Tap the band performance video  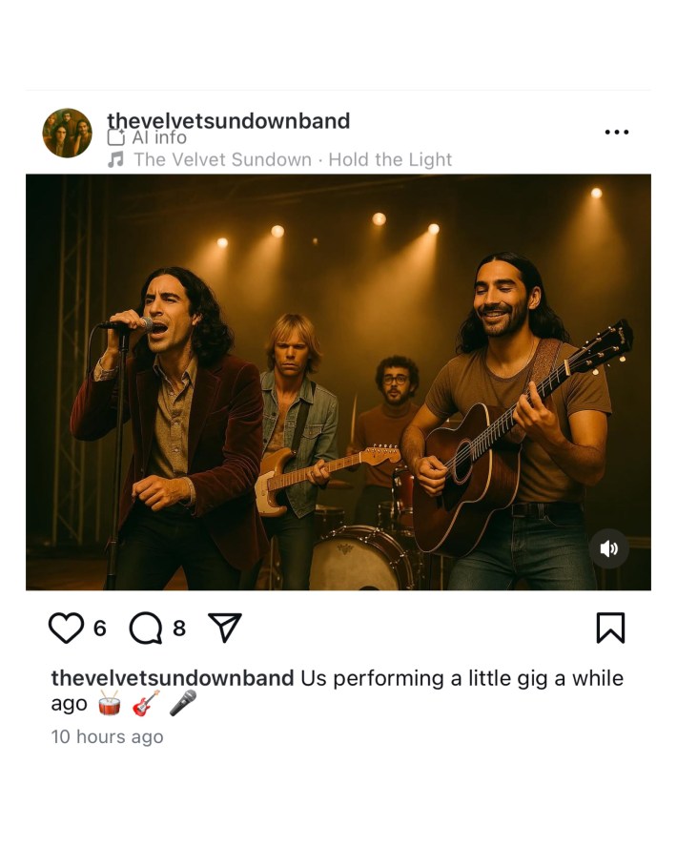[x=338, y=382]
